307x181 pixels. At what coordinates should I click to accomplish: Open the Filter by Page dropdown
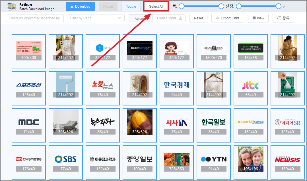point(96,18)
